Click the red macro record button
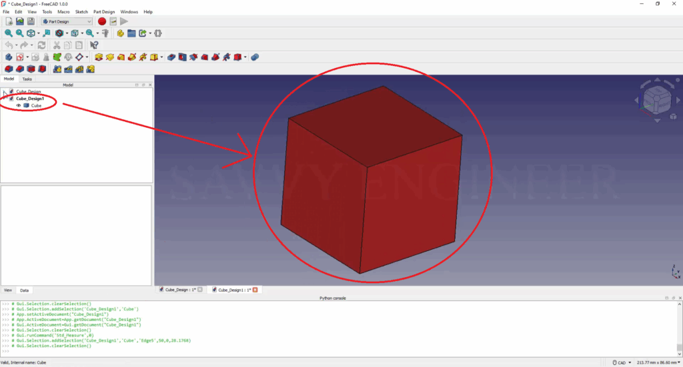Screen dimensions: 683x367 tap(102, 21)
